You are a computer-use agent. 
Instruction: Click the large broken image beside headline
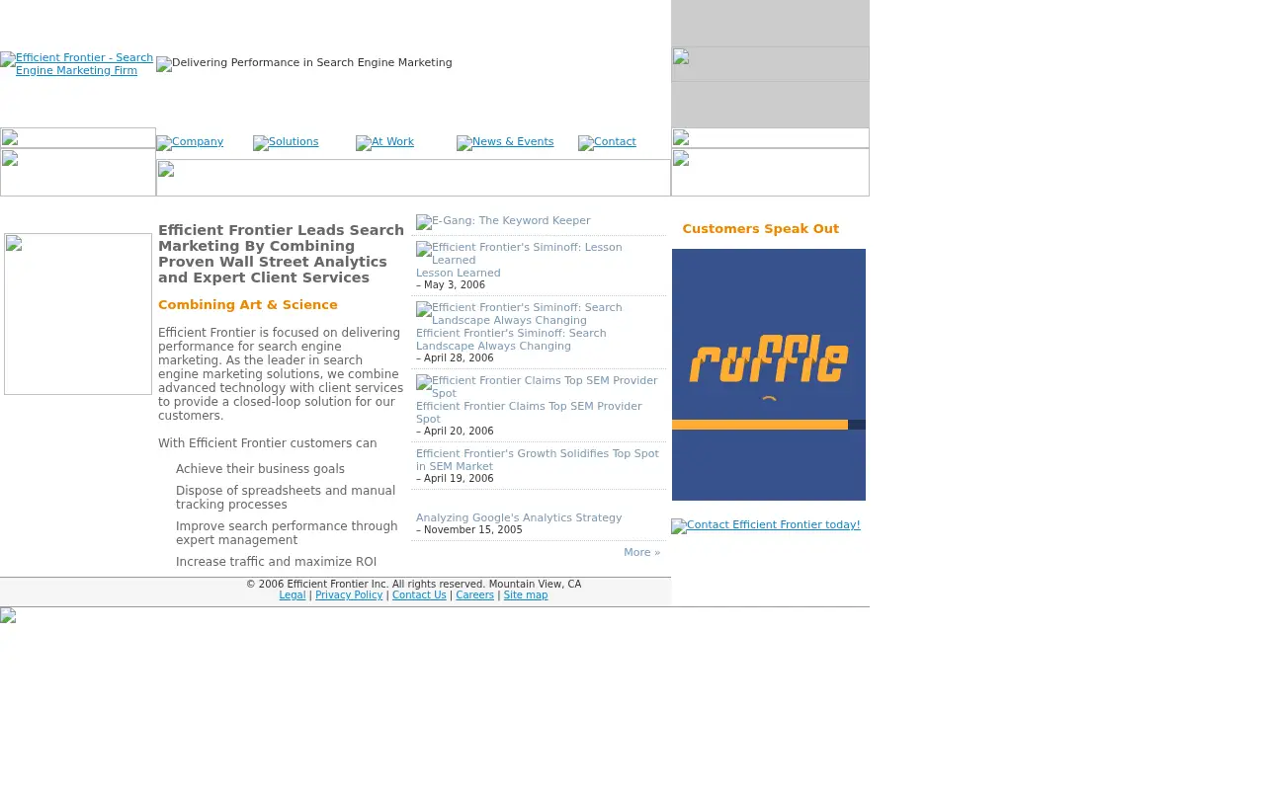78,314
